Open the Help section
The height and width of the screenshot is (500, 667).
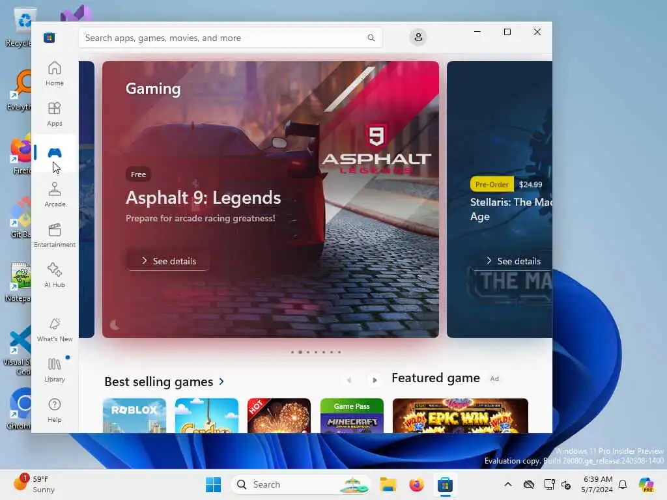pos(55,410)
